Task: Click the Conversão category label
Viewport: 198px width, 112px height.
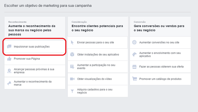Action: pyautogui.click(x=140, y=22)
